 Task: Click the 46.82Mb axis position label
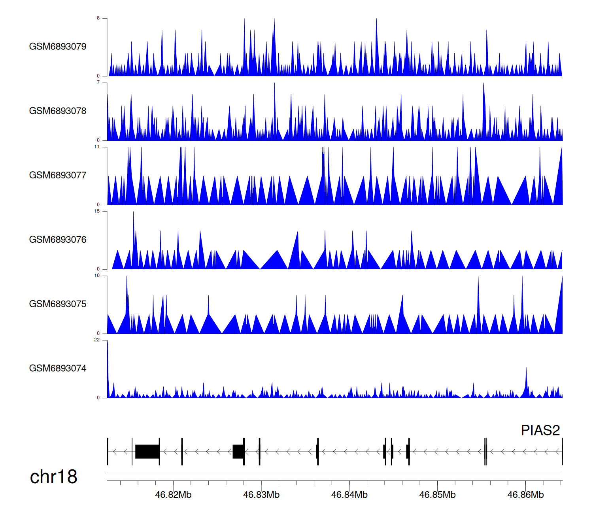tap(173, 495)
